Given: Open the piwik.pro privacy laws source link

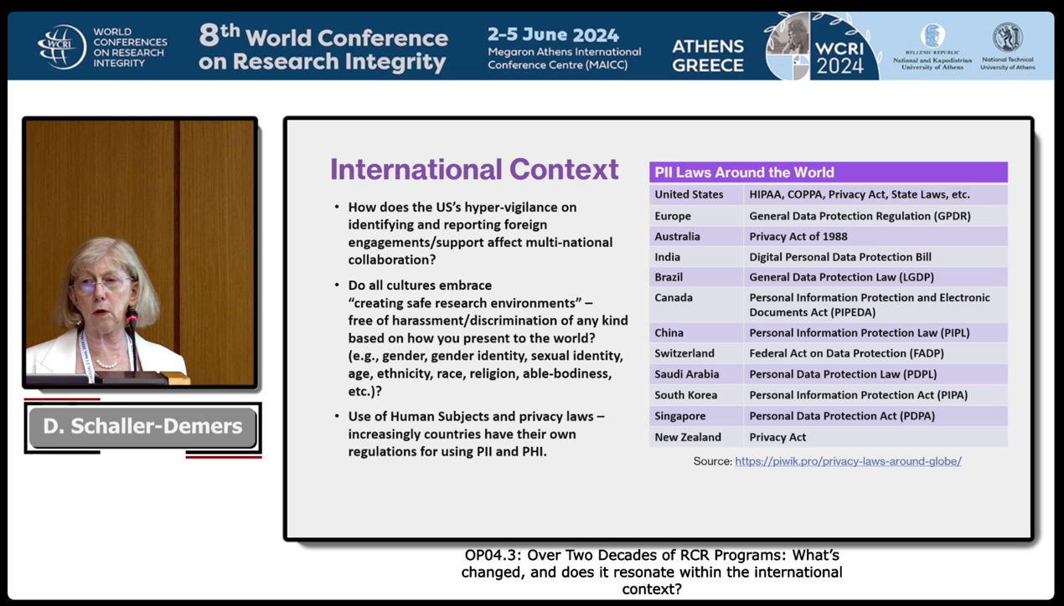Looking at the screenshot, I should [848, 461].
